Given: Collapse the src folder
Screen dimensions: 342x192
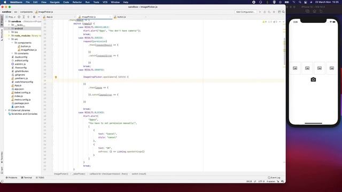Looking at the screenshot, I should pyautogui.click(x=9, y=39).
